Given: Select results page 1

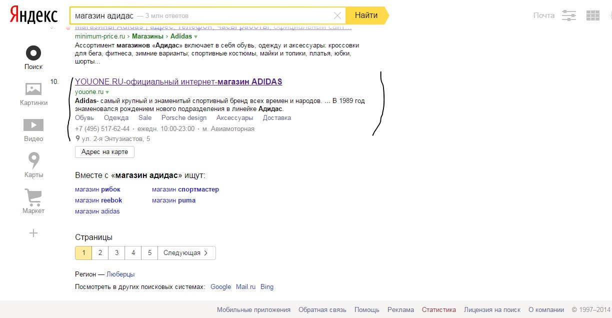Looking at the screenshot, I should click(x=83, y=253).
